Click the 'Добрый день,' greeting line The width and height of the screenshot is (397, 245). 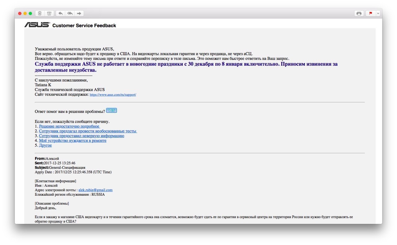(45, 208)
